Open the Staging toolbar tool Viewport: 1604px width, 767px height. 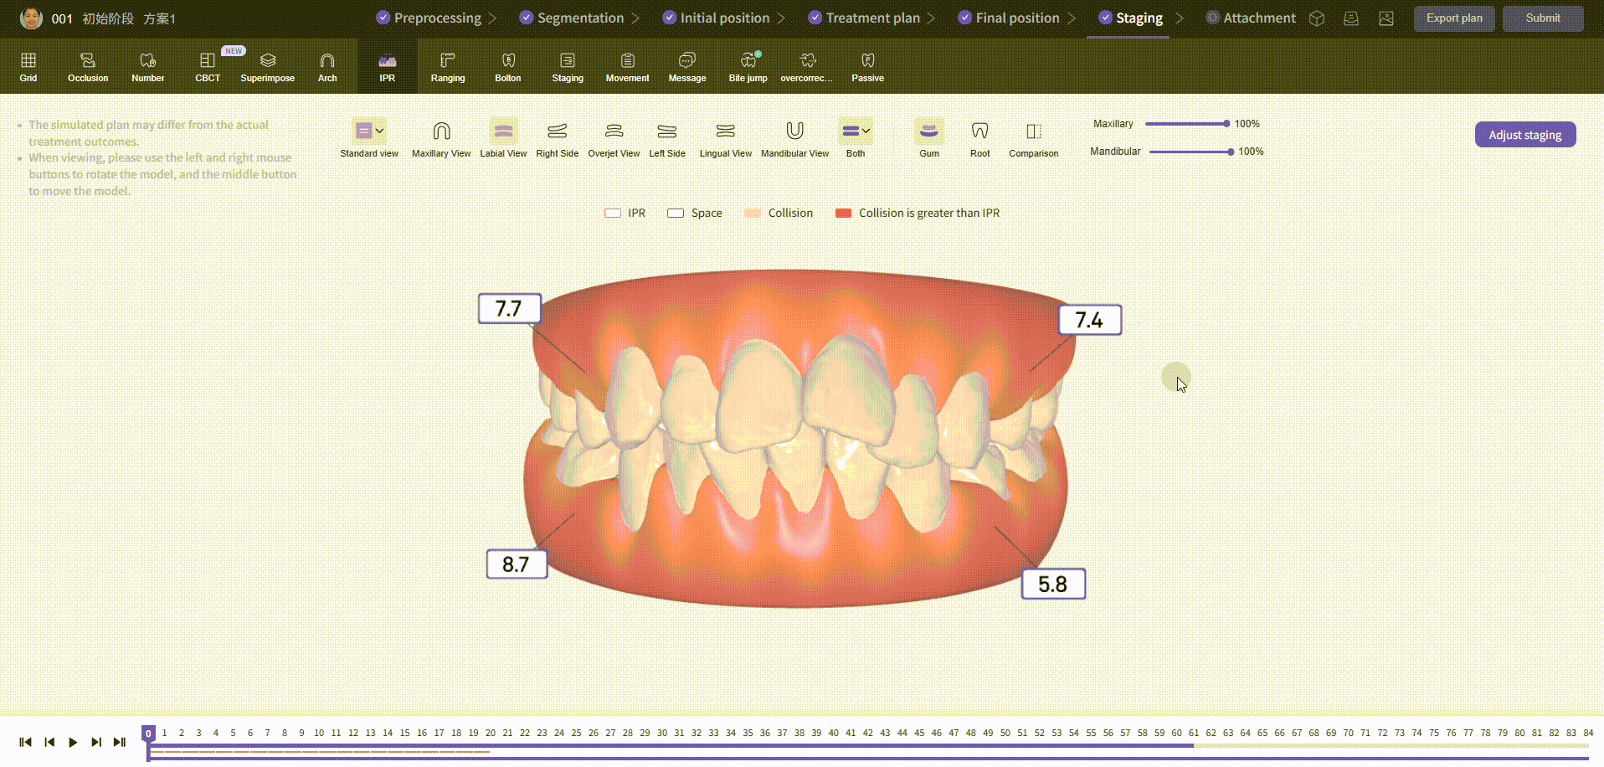pos(568,67)
